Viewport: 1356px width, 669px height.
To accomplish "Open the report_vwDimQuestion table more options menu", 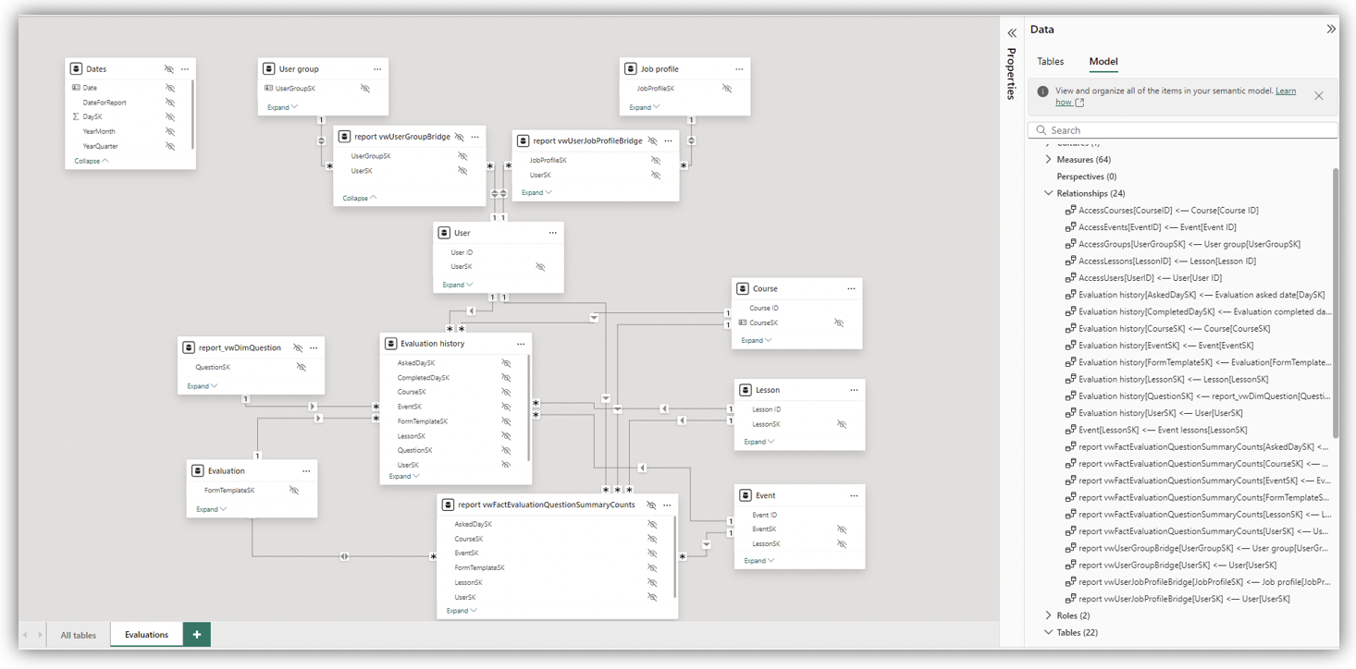I will (314, 348).
